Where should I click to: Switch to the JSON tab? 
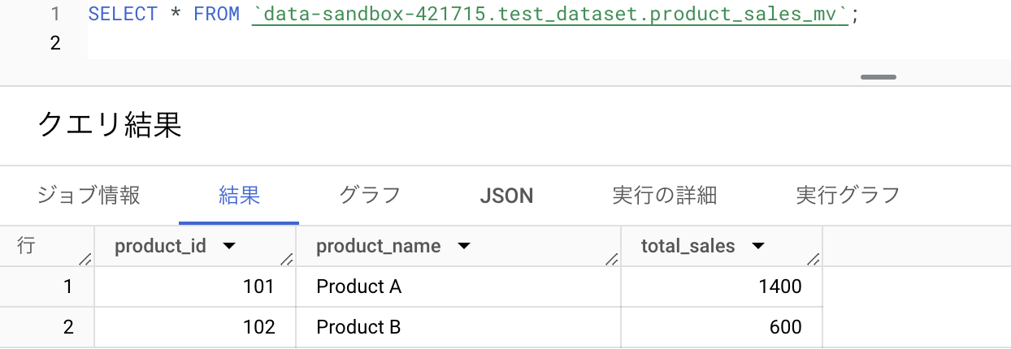point(506,196)
